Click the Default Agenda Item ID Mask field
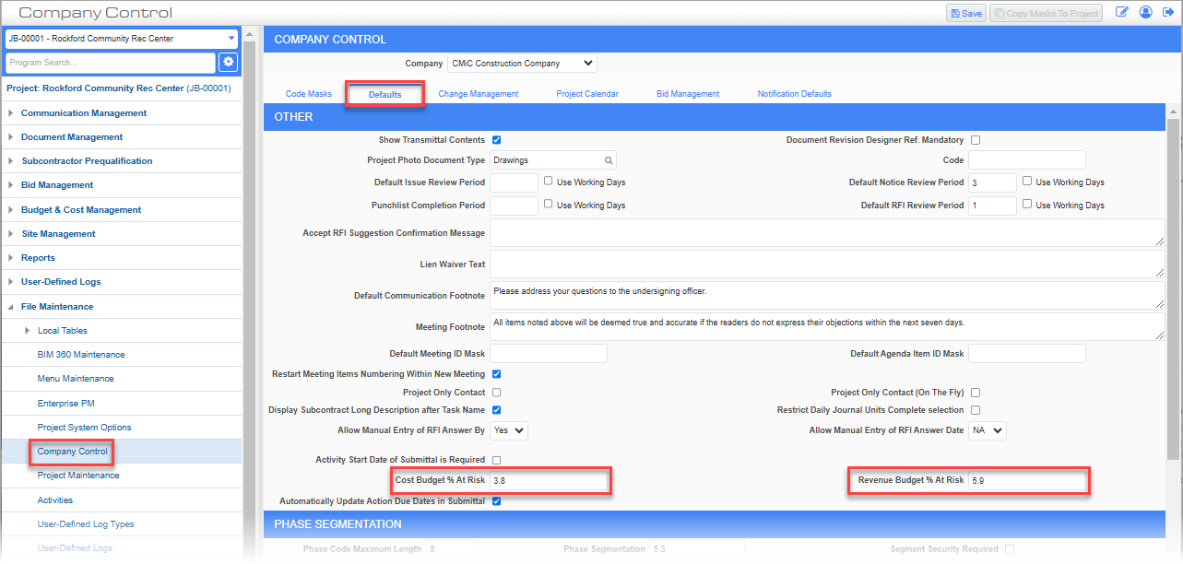Viewport: 1183px width, 564px height. 1027,354
